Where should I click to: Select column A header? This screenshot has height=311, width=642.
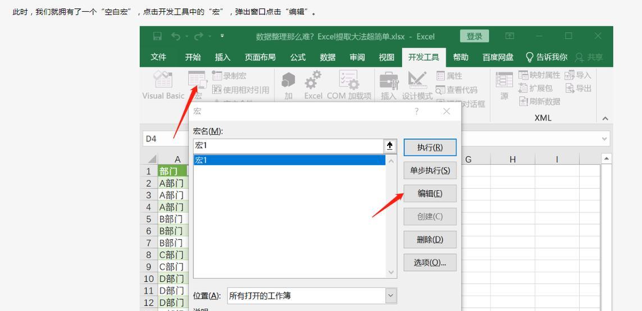177,159
